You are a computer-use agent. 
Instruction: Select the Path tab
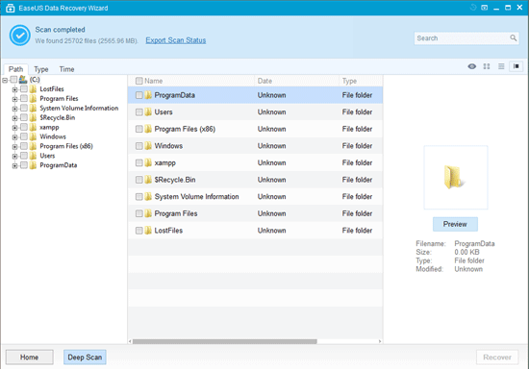pos(15,69)
